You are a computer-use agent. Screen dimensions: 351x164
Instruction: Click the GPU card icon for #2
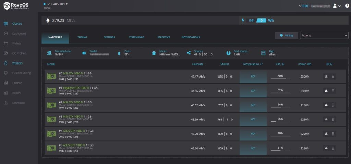coord(51,105)
